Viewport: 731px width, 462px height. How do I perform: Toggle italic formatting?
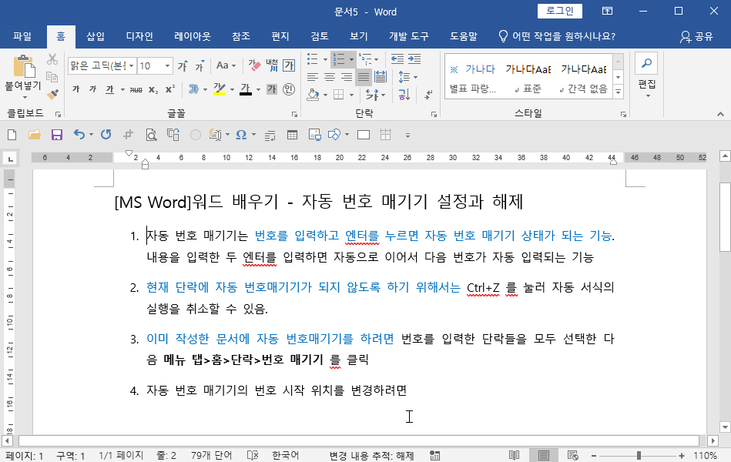pos(92,89)
